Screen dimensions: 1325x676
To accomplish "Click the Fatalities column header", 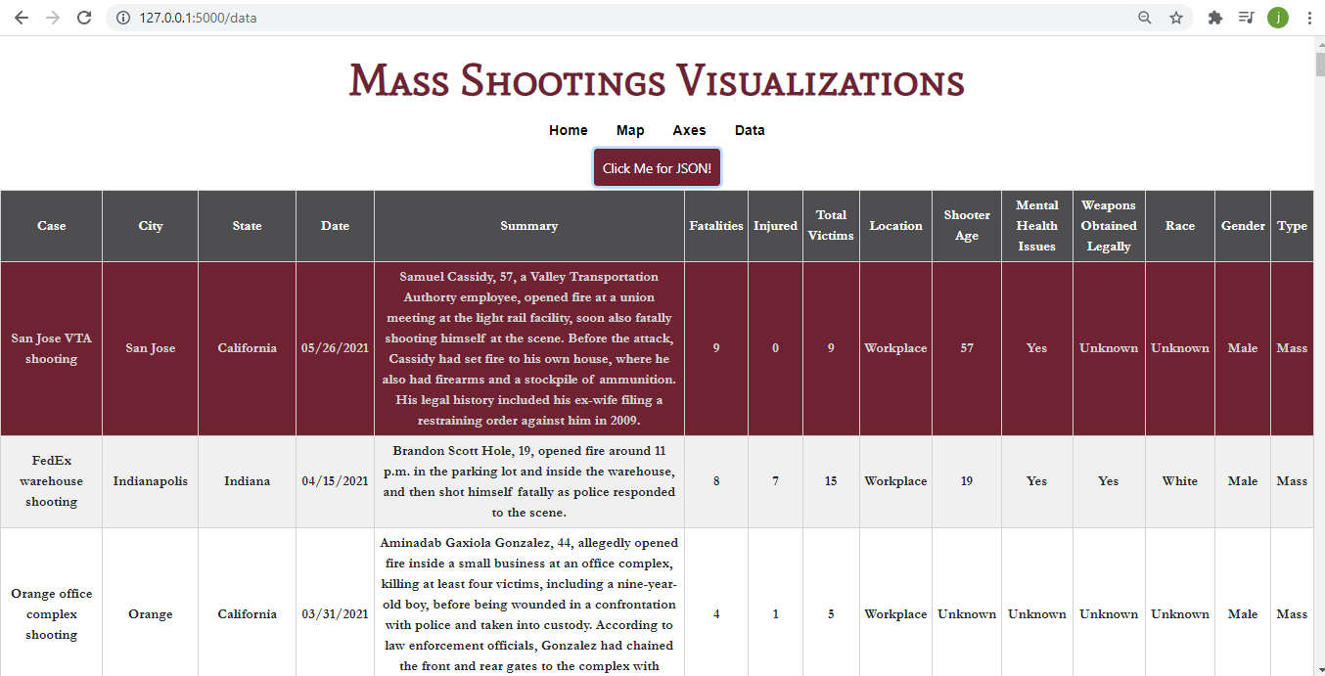I will click(x=715, y=225).
